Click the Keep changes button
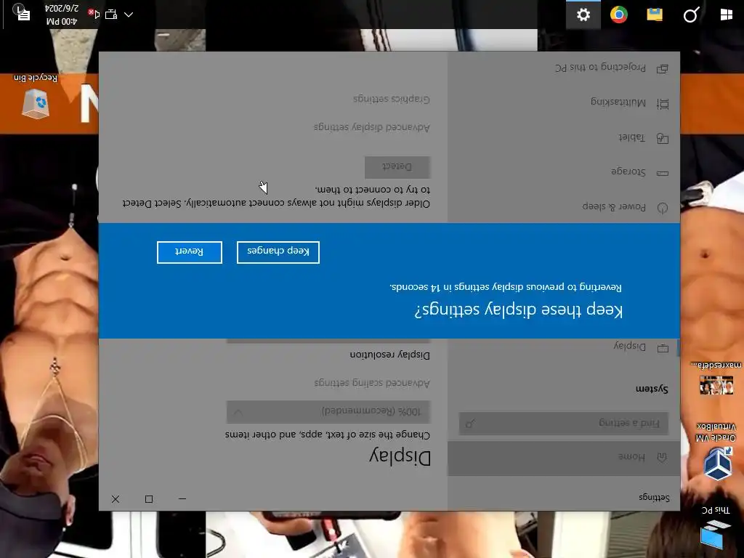744x558 pixels. coord(278,252)
